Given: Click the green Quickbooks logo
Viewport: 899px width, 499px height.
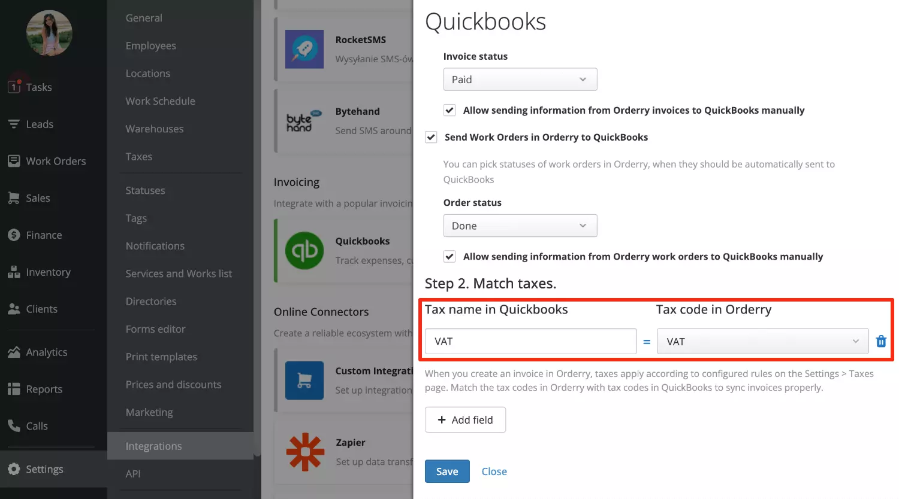Looking at the screenshot, I should [304, 251].
